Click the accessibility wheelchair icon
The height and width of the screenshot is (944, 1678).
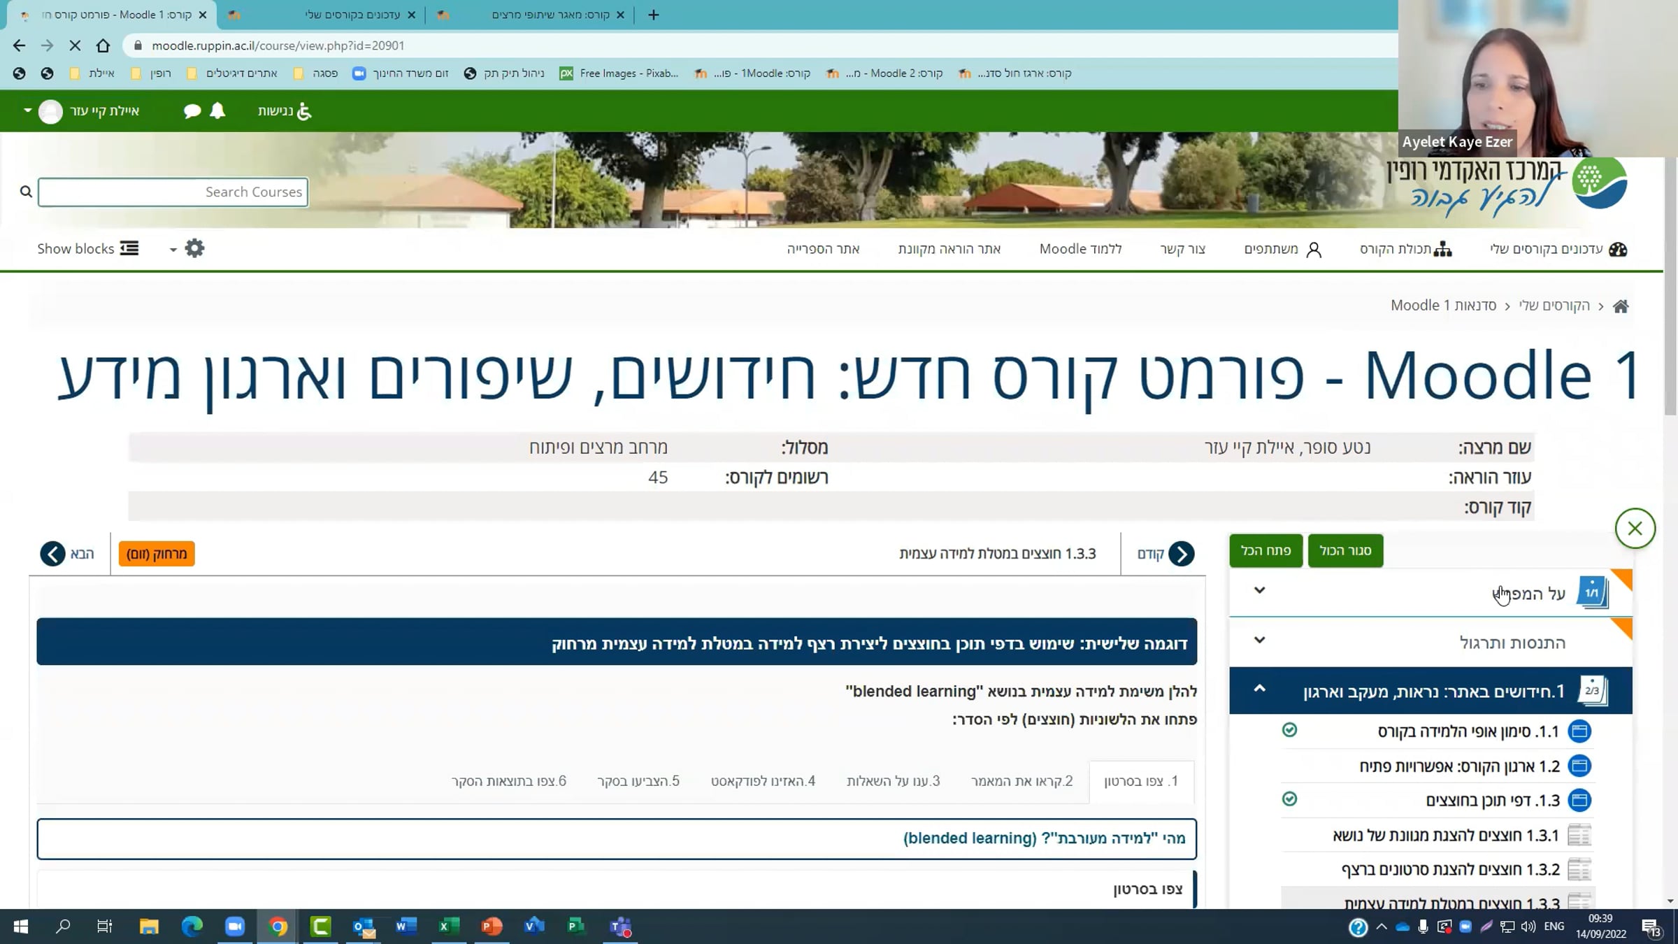[304, 111]
